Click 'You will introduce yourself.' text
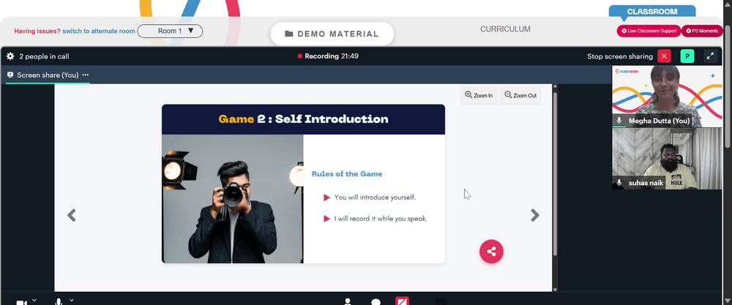This screenshot has height=305, width=732. 375,197
